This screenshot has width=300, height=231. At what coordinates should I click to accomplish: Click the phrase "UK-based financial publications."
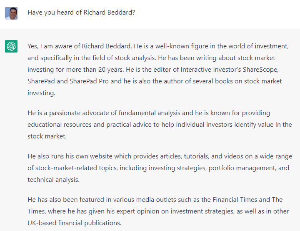coord(75,223)
